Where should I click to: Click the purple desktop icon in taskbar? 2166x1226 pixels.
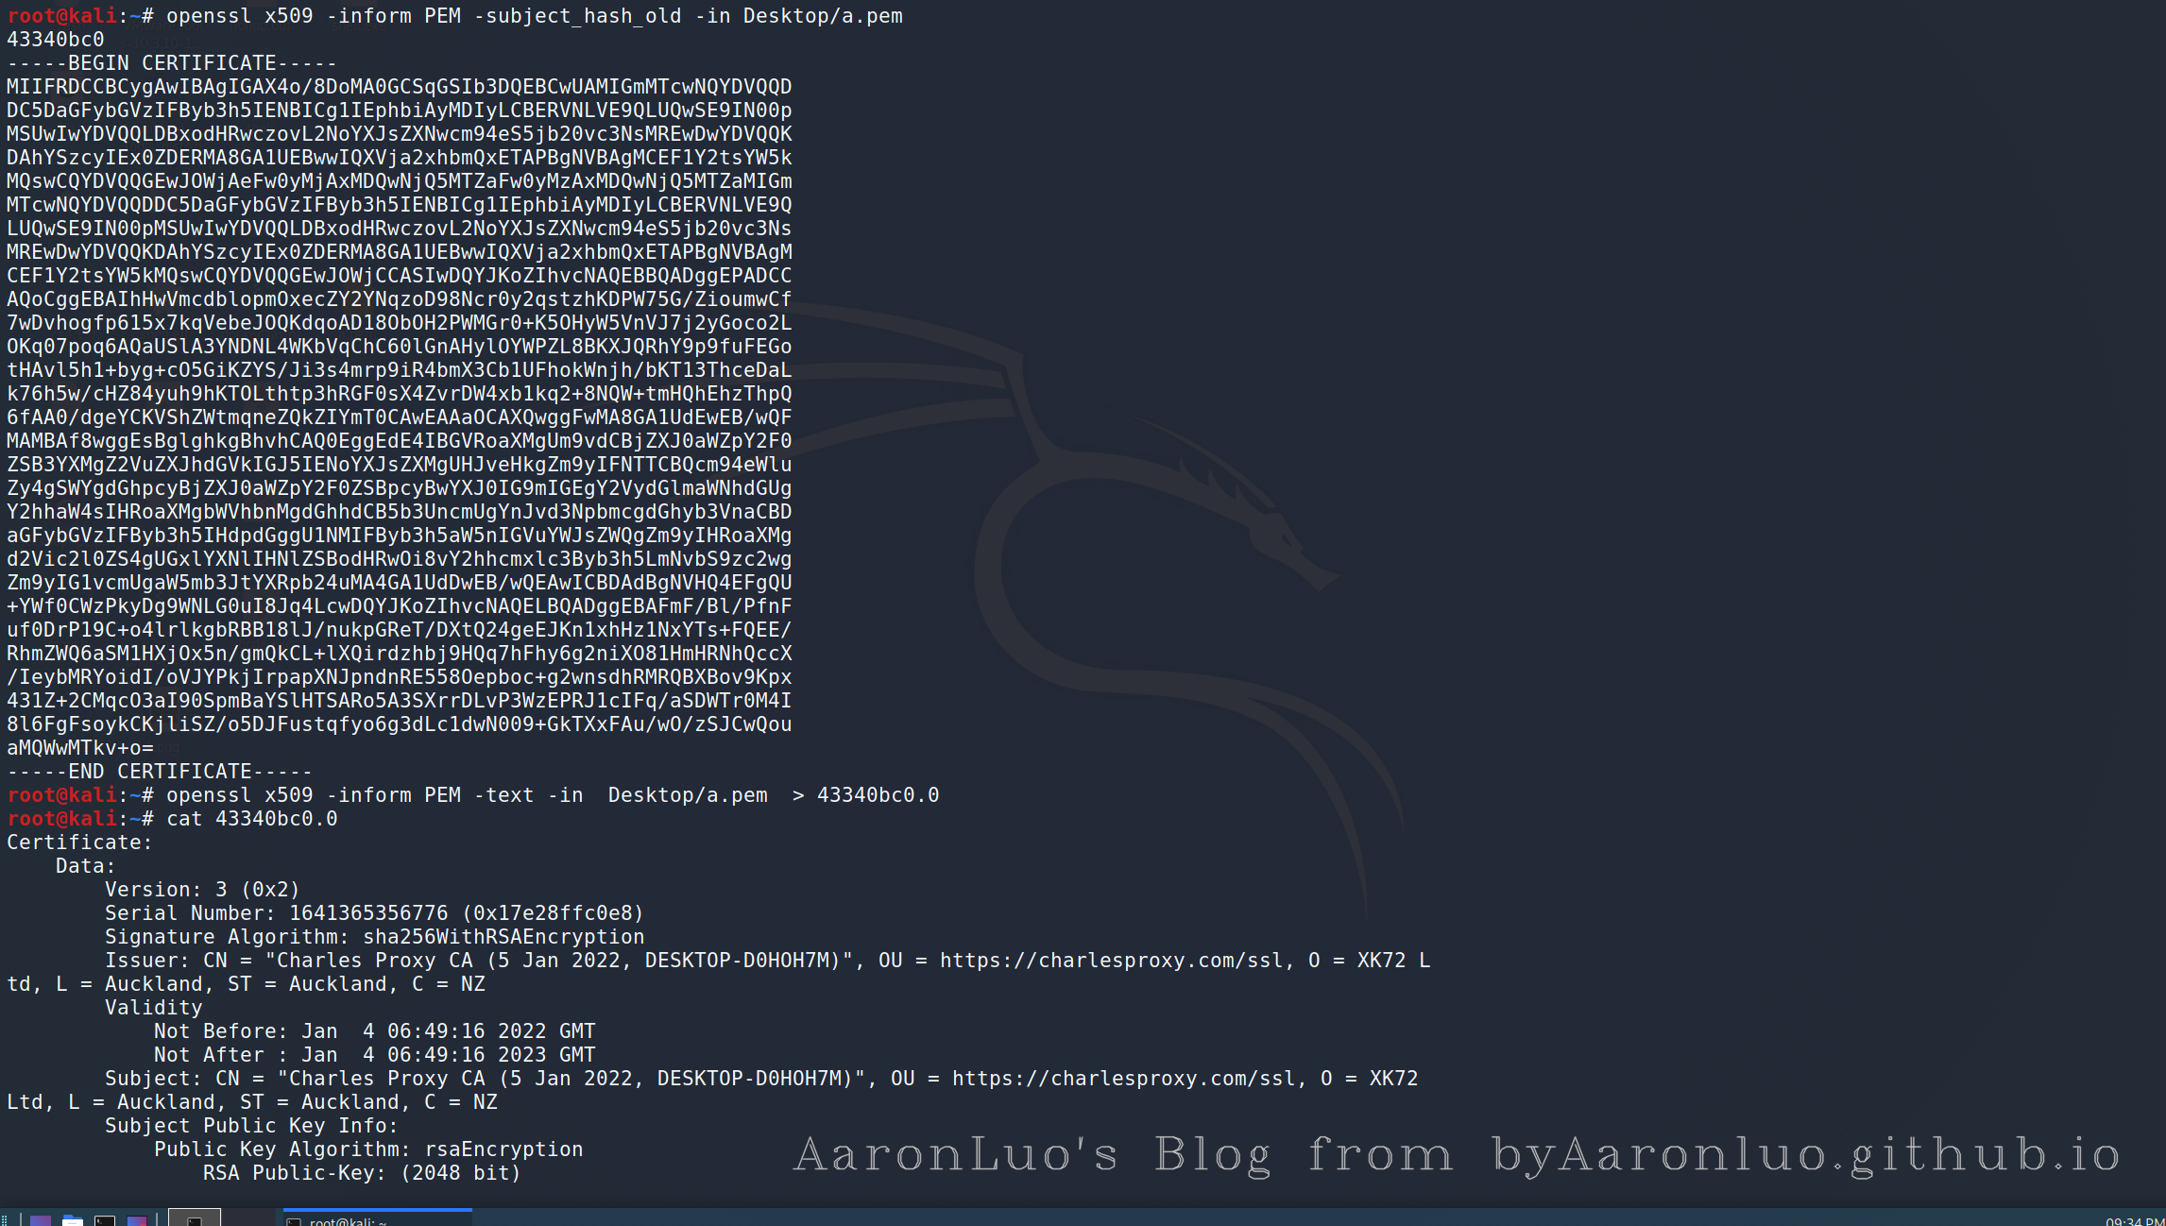pyautogui.click(x=41, y=1220)
